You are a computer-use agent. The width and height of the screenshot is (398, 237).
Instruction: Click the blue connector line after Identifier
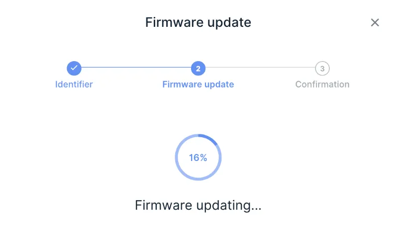(x=136, y=68)
